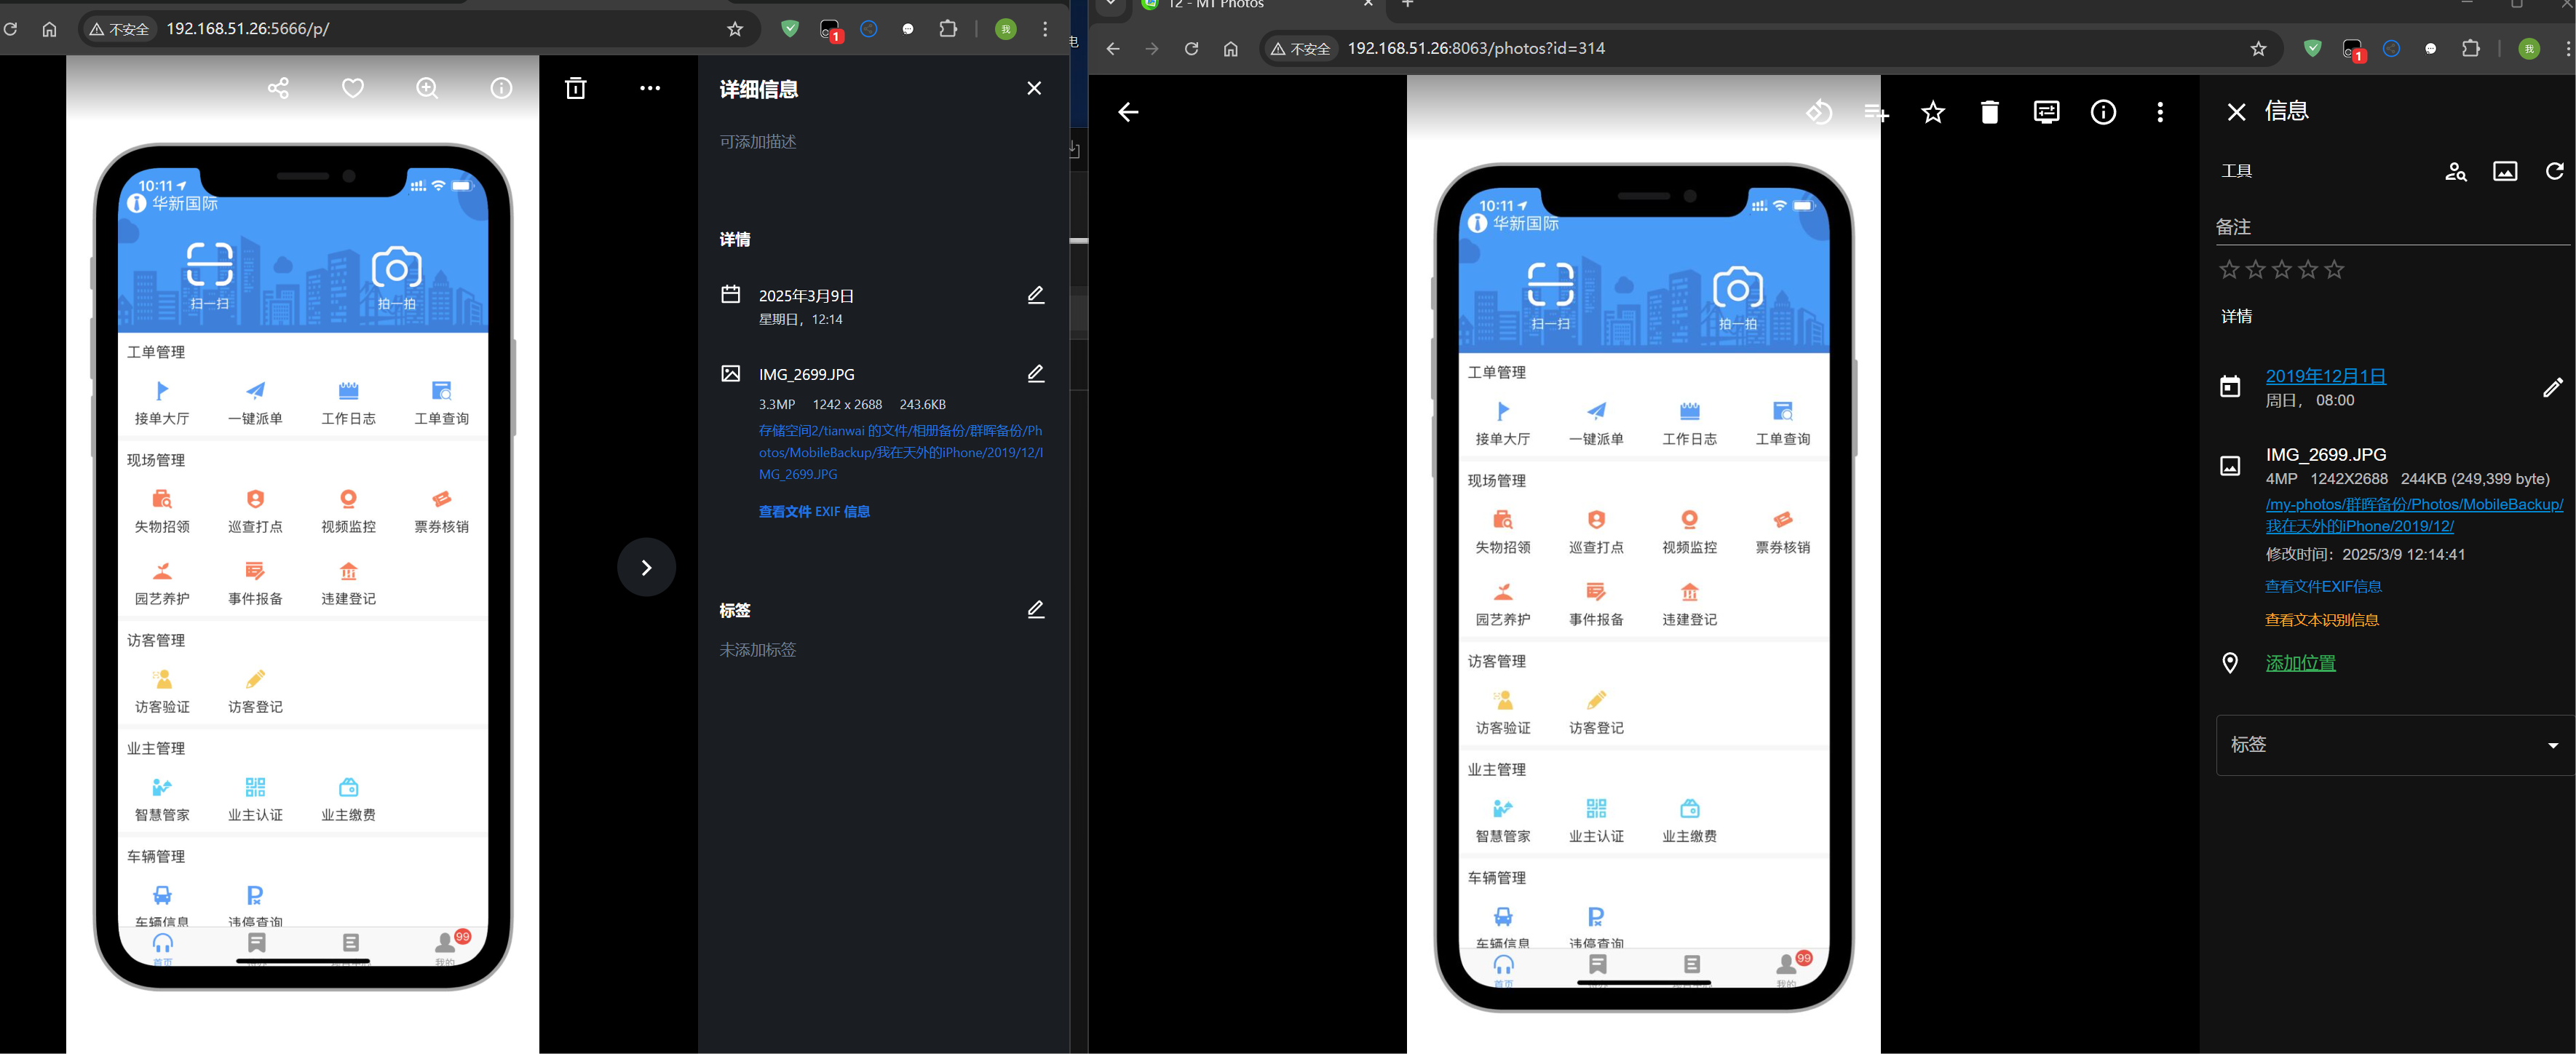Set rating to two stars
This screenshot has width=2576, height=1054.
click(2255, 269)
